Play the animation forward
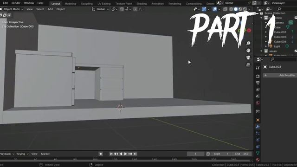Image resolution: width=297 pixels, height=167 pixels. coord(125,154)
